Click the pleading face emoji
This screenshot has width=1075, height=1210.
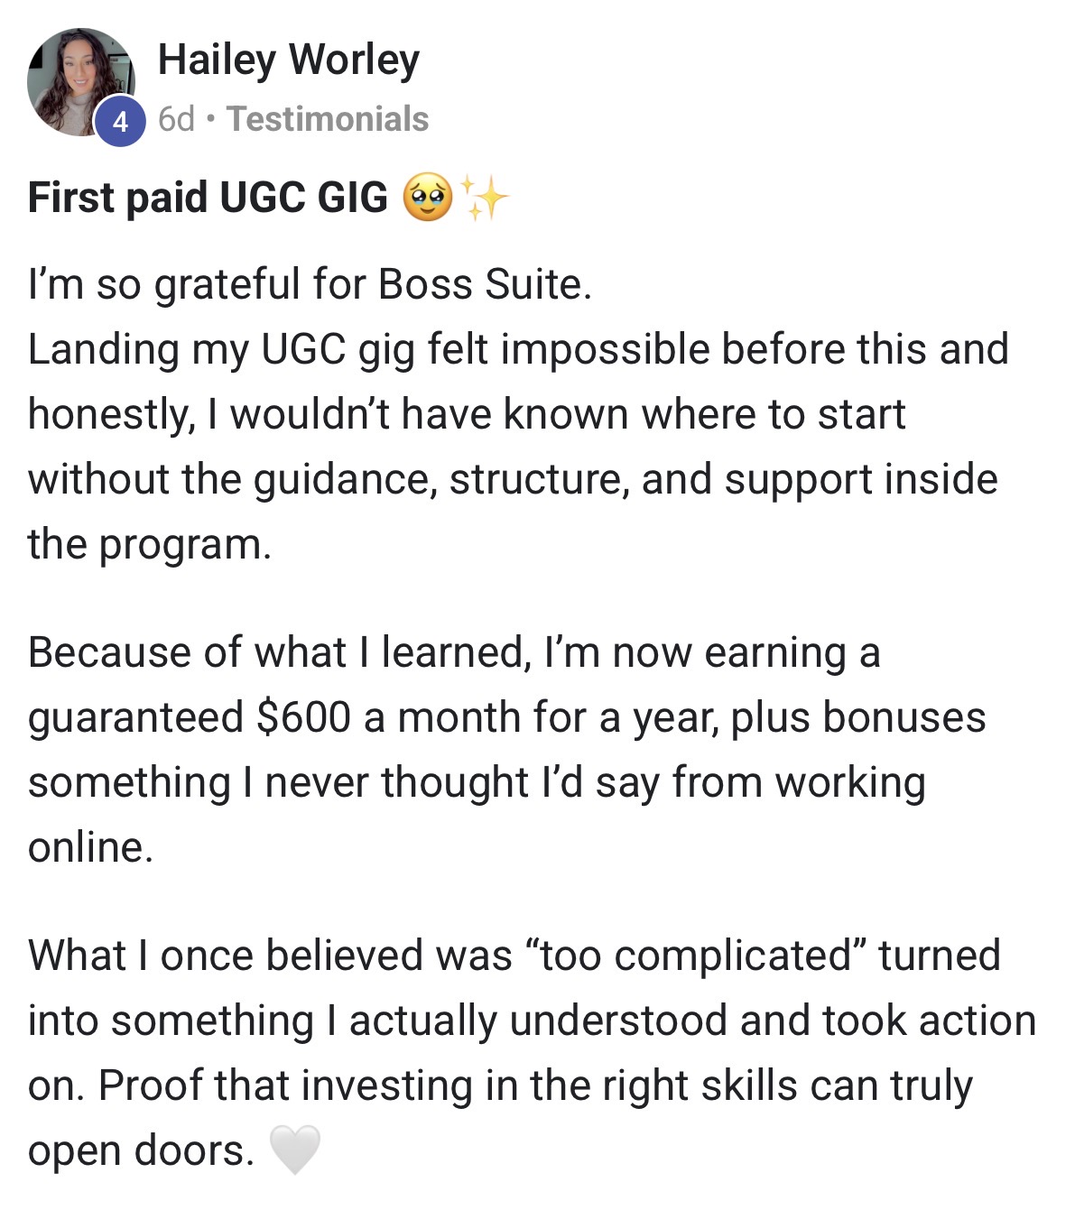[x=427, y=198]
